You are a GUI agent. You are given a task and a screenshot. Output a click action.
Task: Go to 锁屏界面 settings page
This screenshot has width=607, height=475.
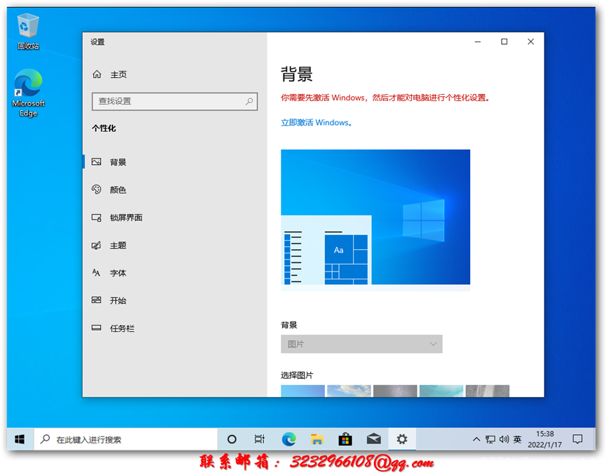pyautogui.click(x=126, y=218)
